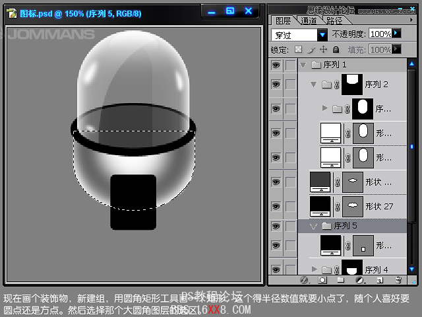Image resolution: width=422 pixels, height=317 pixels.
Task: Open the opacity slider arrow
Action: (396, 33)
